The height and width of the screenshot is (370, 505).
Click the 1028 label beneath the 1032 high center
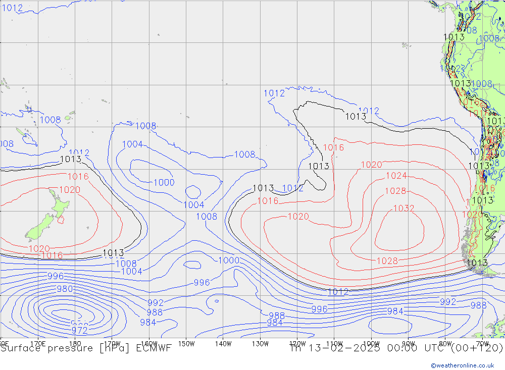point(387,261)
